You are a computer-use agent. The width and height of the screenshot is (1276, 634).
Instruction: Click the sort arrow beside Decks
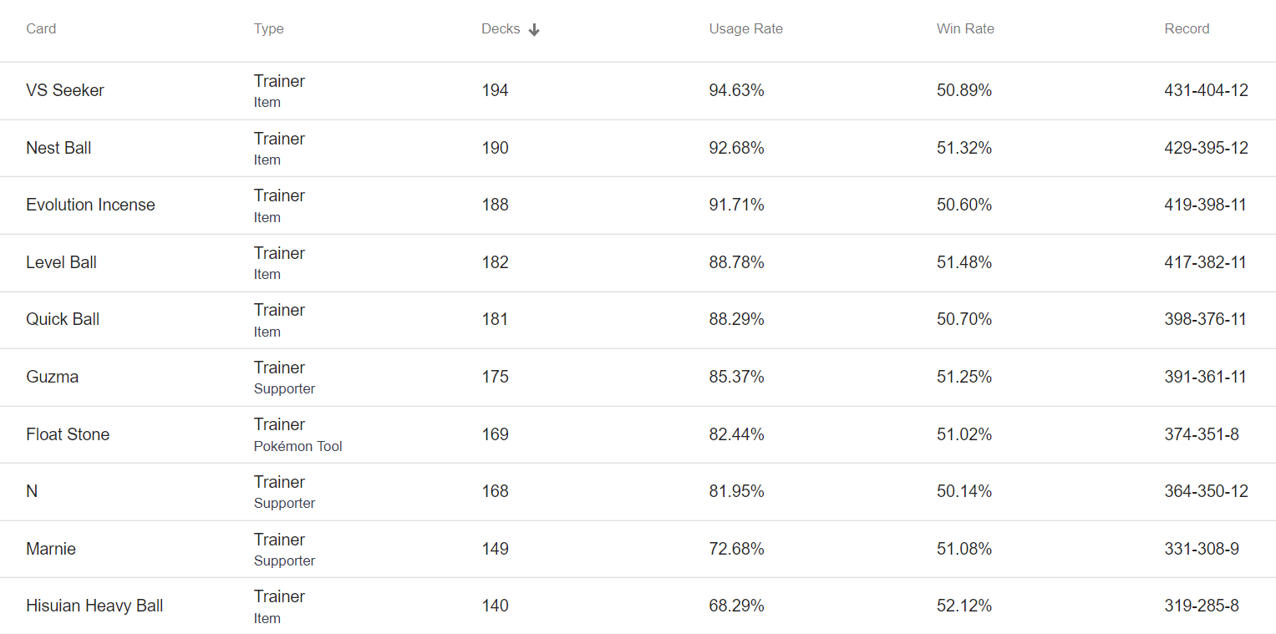point(534,30)
